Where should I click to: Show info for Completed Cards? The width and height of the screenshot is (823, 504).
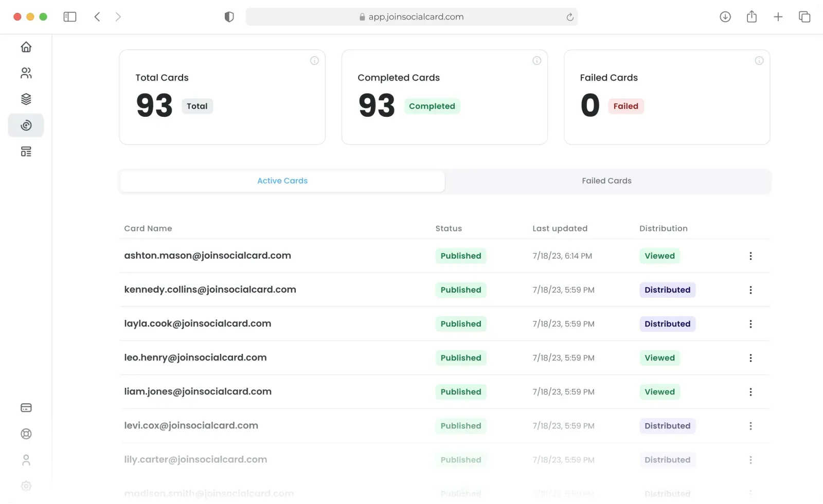[x=536, y=61]
